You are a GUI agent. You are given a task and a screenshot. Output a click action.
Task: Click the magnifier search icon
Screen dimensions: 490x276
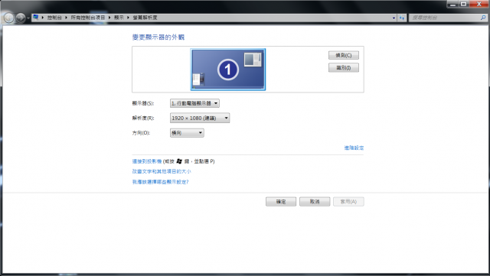tap(483, 18)
